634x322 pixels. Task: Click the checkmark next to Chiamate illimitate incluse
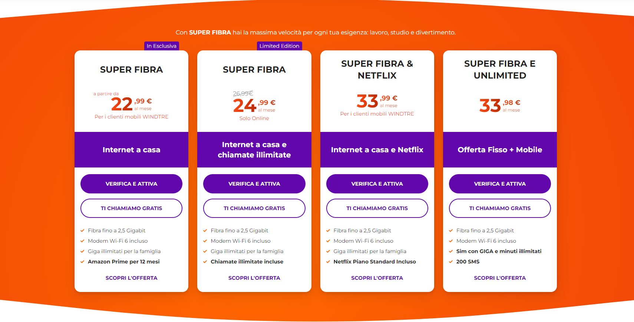(205, 262)
